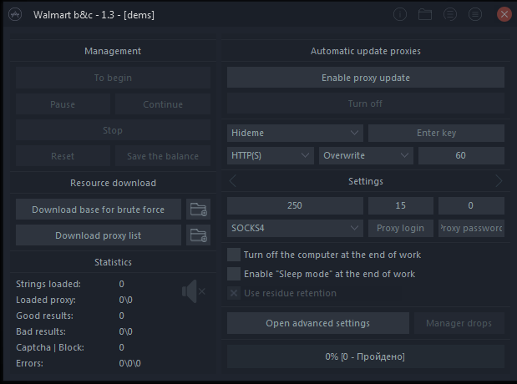Viewport: 517px width, 384px height.
Task: Click the Reset button
Action: (x=63, y=156)
